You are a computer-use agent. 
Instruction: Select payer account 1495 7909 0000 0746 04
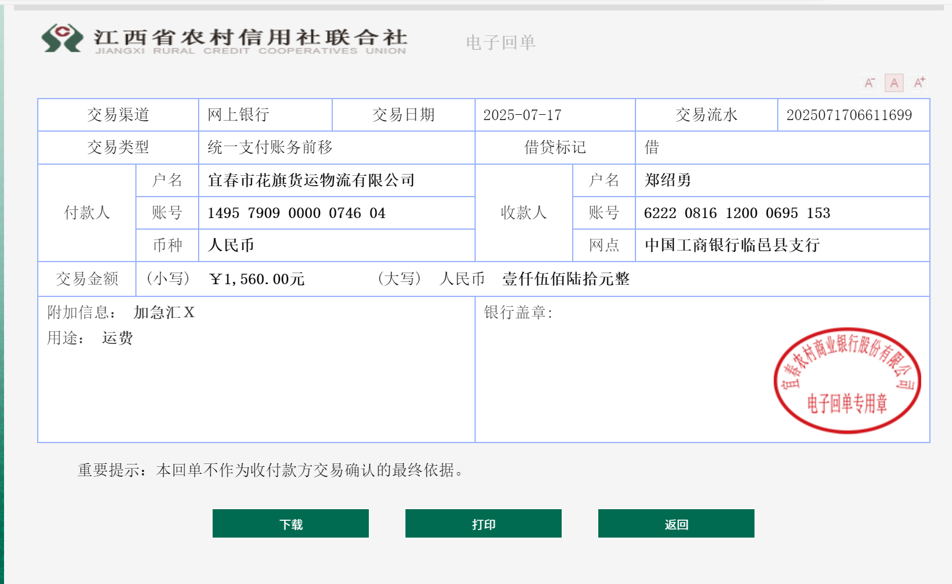296,213
